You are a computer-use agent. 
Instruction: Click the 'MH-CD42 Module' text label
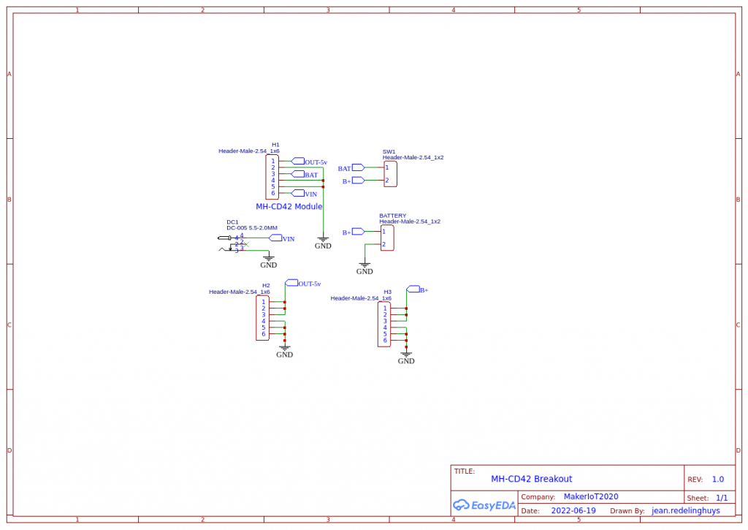[x=289, y=207]
